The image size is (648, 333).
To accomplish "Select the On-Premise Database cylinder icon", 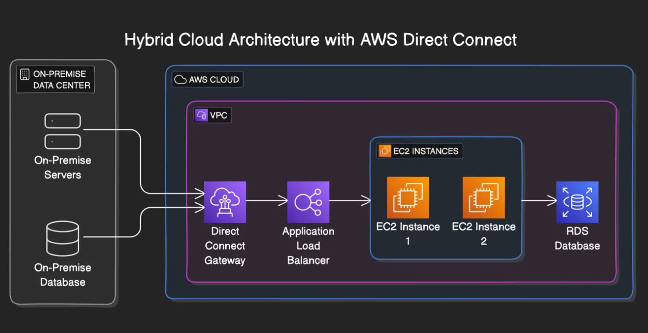I will 63,238.
